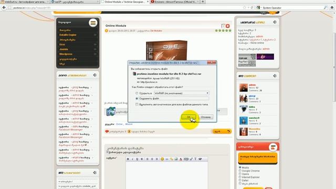Toggle the checkbox above the comment editor
The height and width of the screenshot is (189, 336).
click(x=108, y=152)
